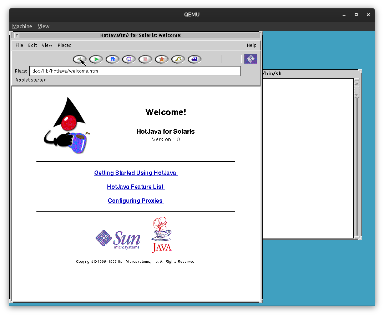This screenshot has width=384, height=316.
Task: Open the HotJava window menu button
Action: 17,35
